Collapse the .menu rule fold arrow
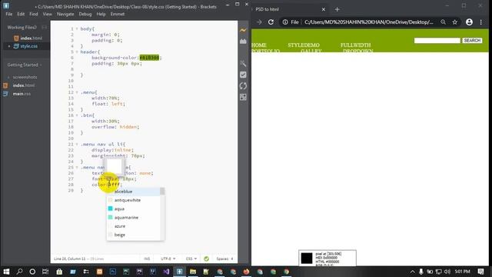This screenshot has height=277, width=492. coord(77,92)
